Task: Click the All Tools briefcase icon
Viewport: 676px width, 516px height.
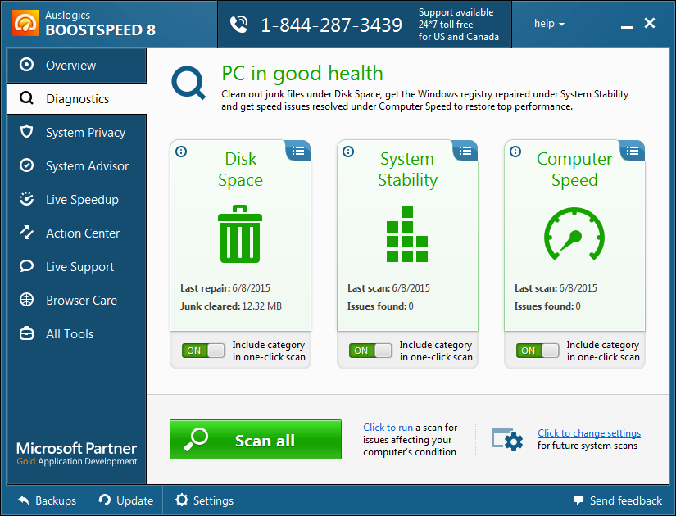Action: pyautogui.click(x=26, y=333)
